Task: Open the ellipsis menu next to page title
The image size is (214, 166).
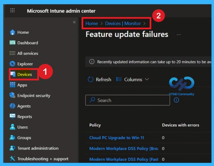Action: click(179, 35)
